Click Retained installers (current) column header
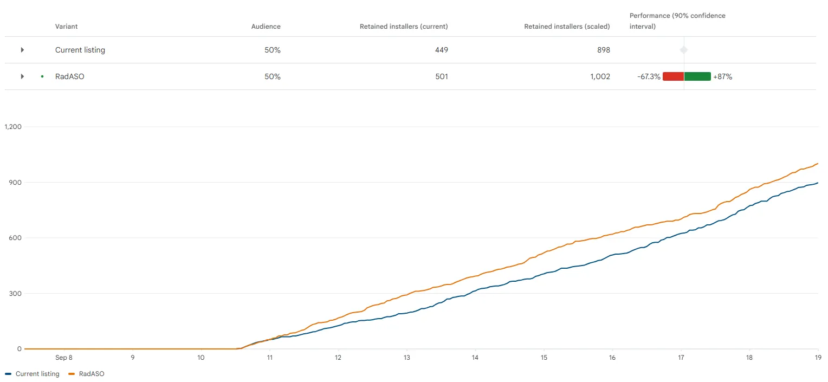This screenshot has width=828, height=382. (x=404, y=27)
